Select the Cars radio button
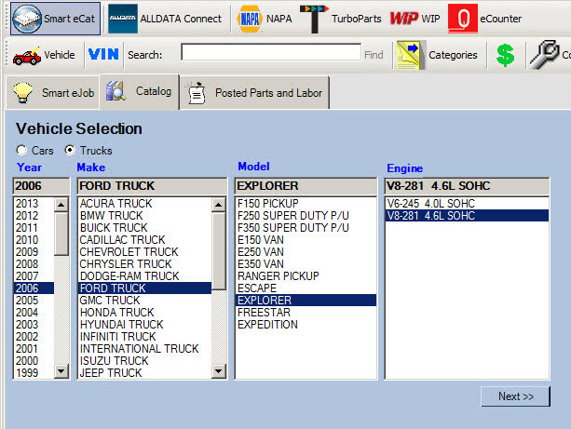This screenshot has height=429, width=571. coord(21,150)
